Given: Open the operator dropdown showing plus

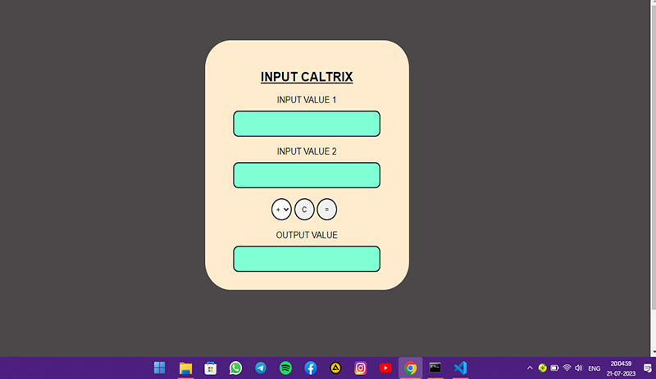Looking at the screenshot, I should [281, 210].
